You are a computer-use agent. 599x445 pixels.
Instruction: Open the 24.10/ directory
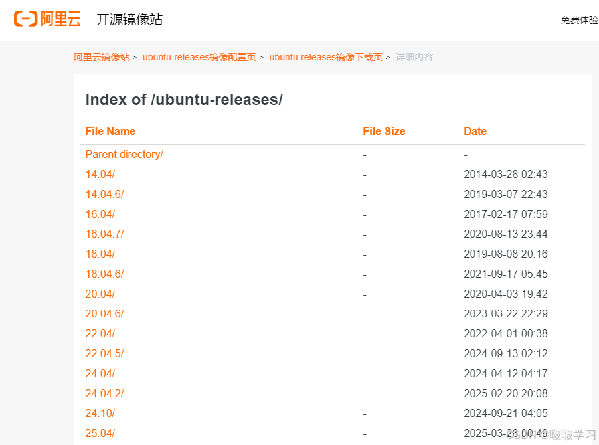click(100, 413)
